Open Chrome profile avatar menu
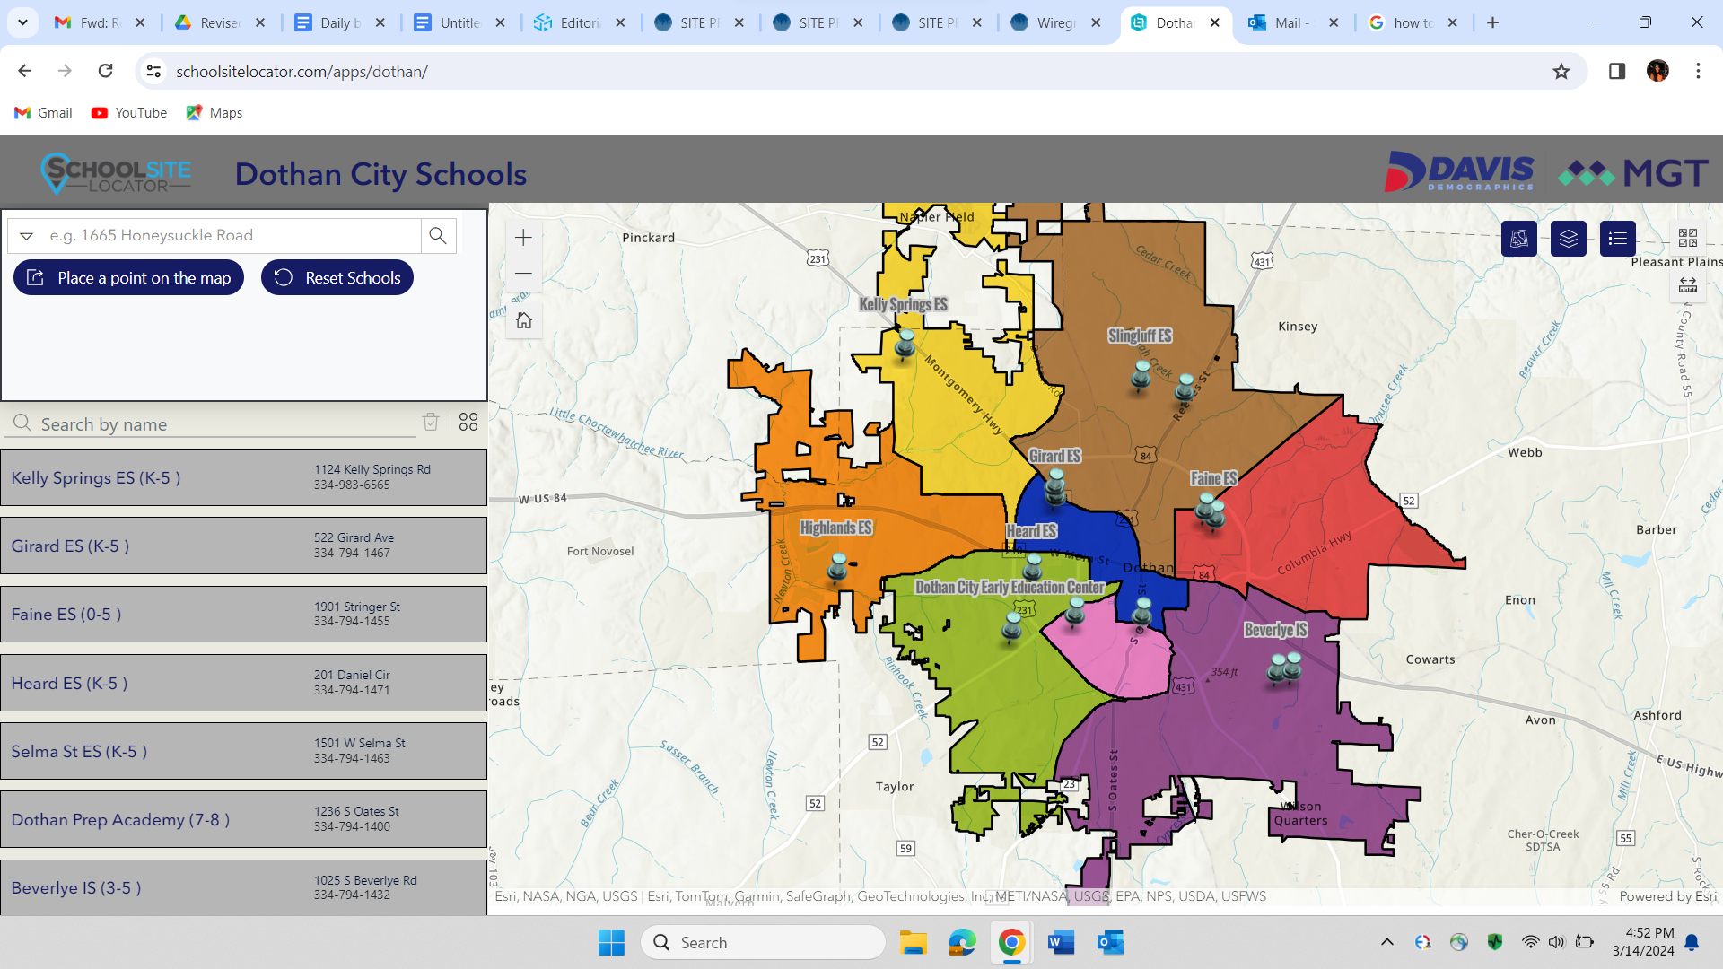Viewport: 1723px width, 969px height. (1657, 71)
